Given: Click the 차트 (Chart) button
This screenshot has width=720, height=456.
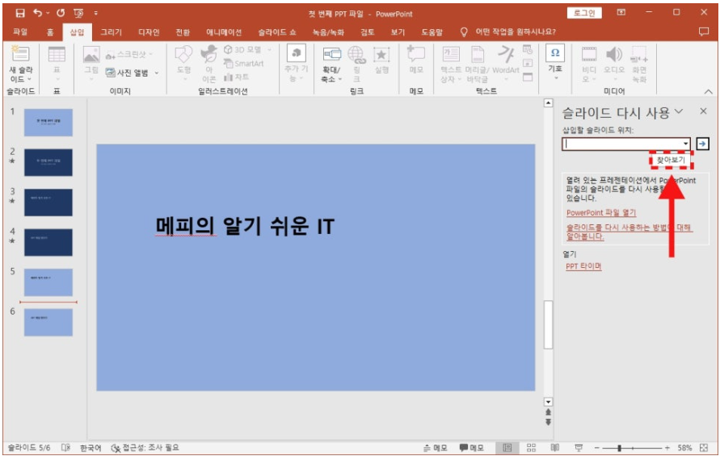Looking at the screenshot, I should pyautogui.click(x=237, y=77).
